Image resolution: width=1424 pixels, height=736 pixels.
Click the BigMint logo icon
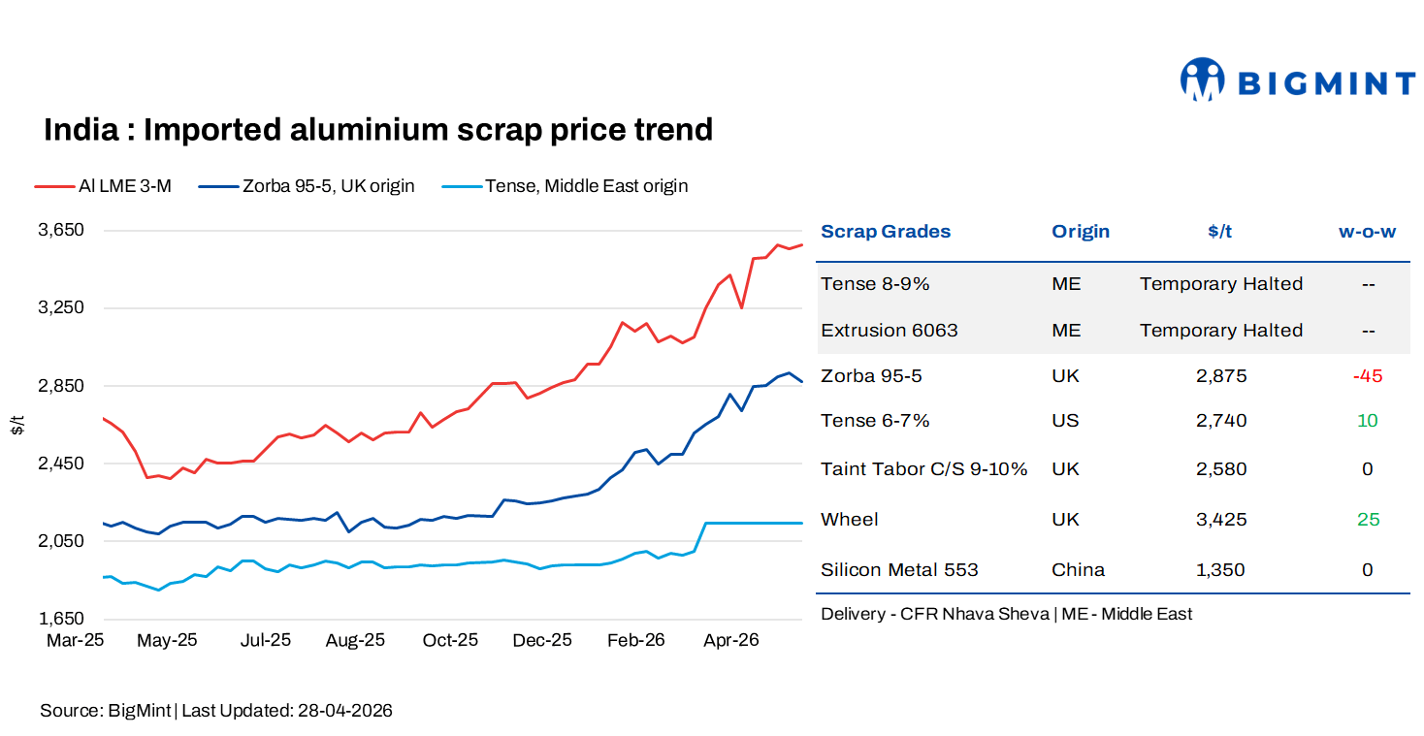tap(1203, 80)
